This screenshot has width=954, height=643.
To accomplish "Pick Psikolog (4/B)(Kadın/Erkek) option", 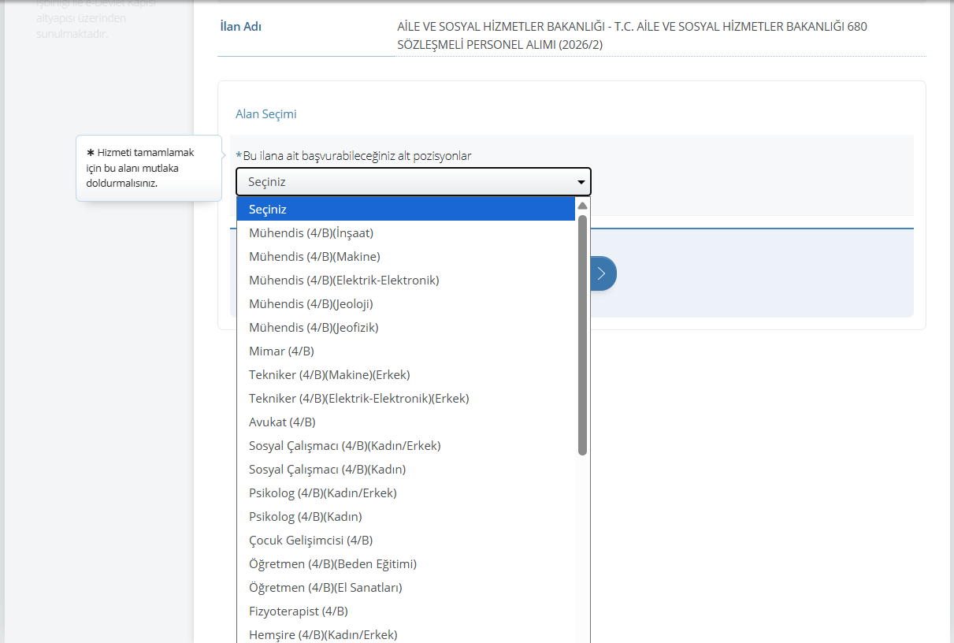I will coord(406,492).
